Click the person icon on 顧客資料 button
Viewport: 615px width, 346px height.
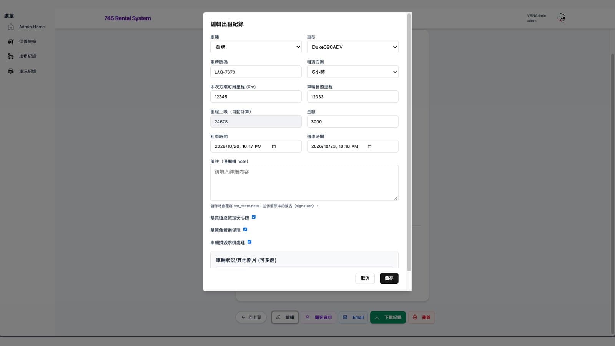(x=307, y=317)
